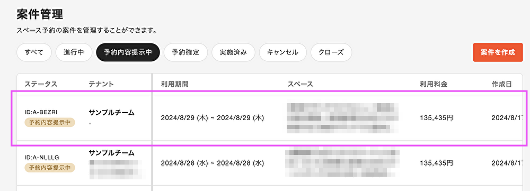Click the テナント column header
Screen dimensions: 530x191
pyautogui.click(x=101, y=84)
